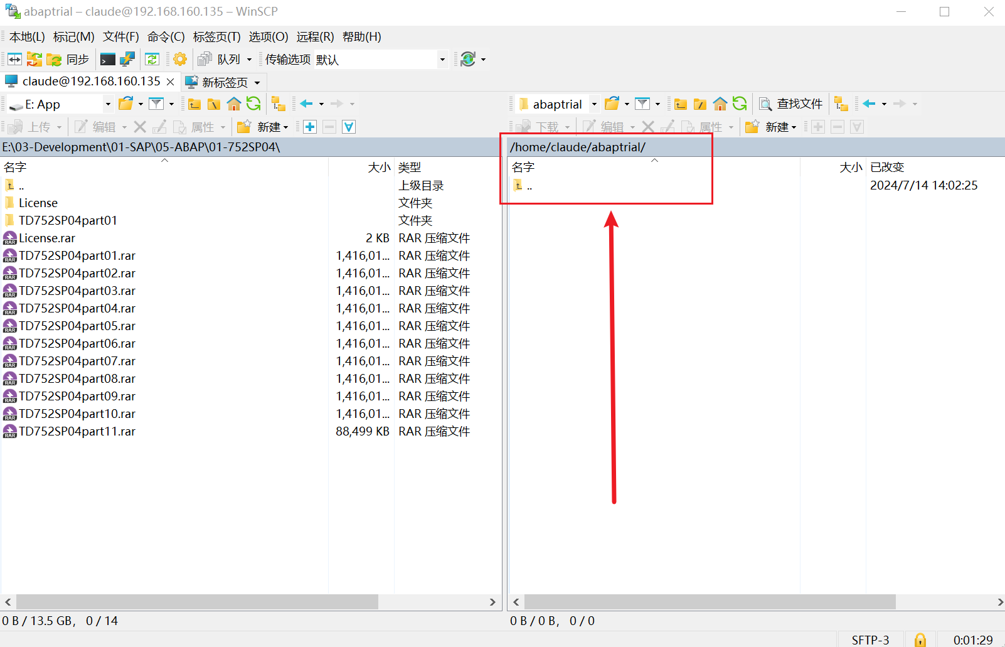Show local directory tree icon
Image resolution: width=1005 pixels, height=647 pixels.
pos(278,104)
